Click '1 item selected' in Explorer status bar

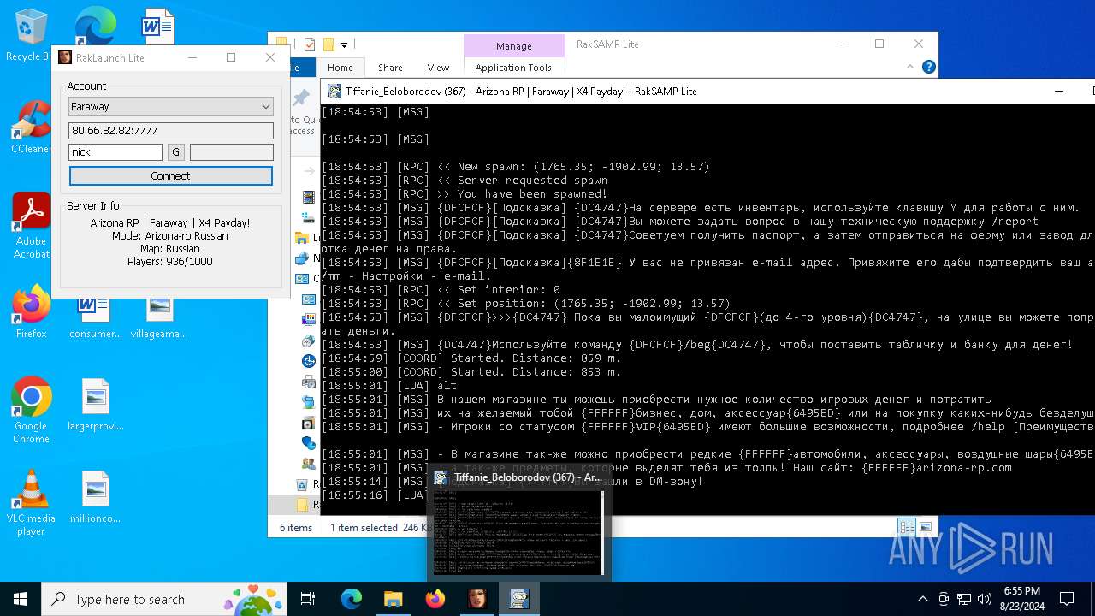(364, 528)
